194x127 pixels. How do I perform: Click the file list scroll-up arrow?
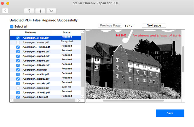[83, 32]
